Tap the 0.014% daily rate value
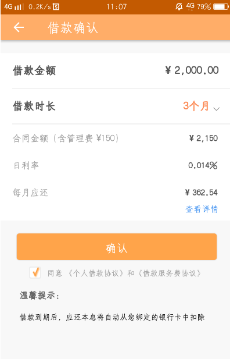This screenshot has width=230, height=359. [203, 165]
